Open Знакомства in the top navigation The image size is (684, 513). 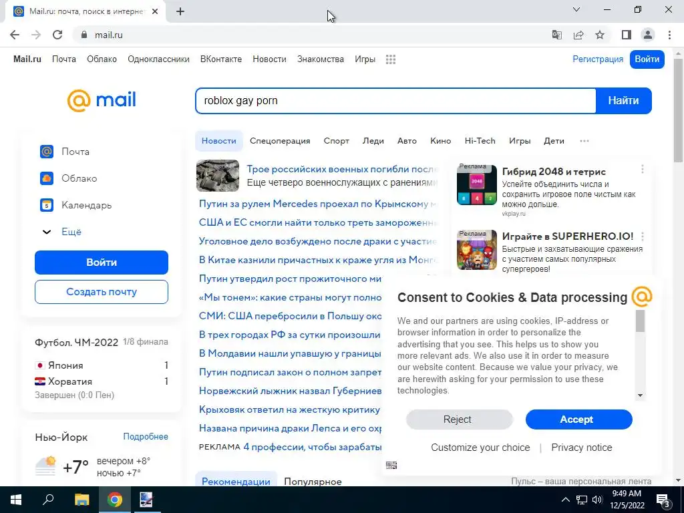click(321, 59)
